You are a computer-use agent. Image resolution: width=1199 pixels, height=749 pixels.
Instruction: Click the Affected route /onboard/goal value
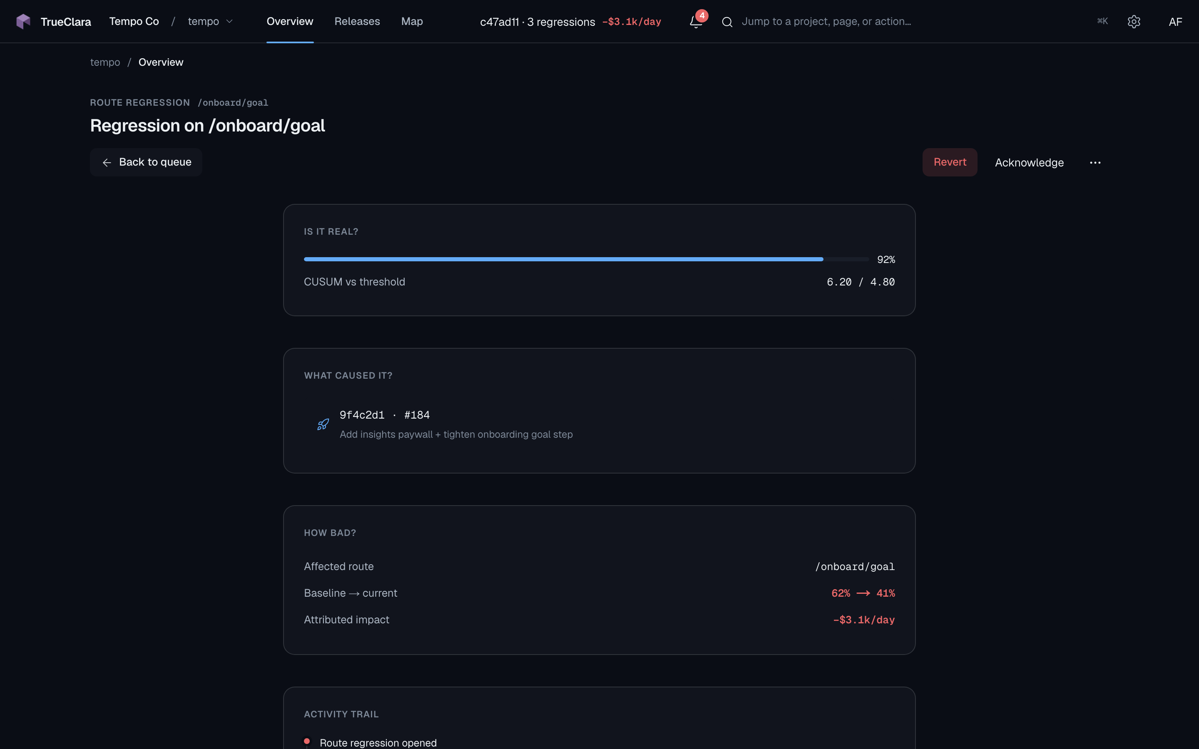855,567
